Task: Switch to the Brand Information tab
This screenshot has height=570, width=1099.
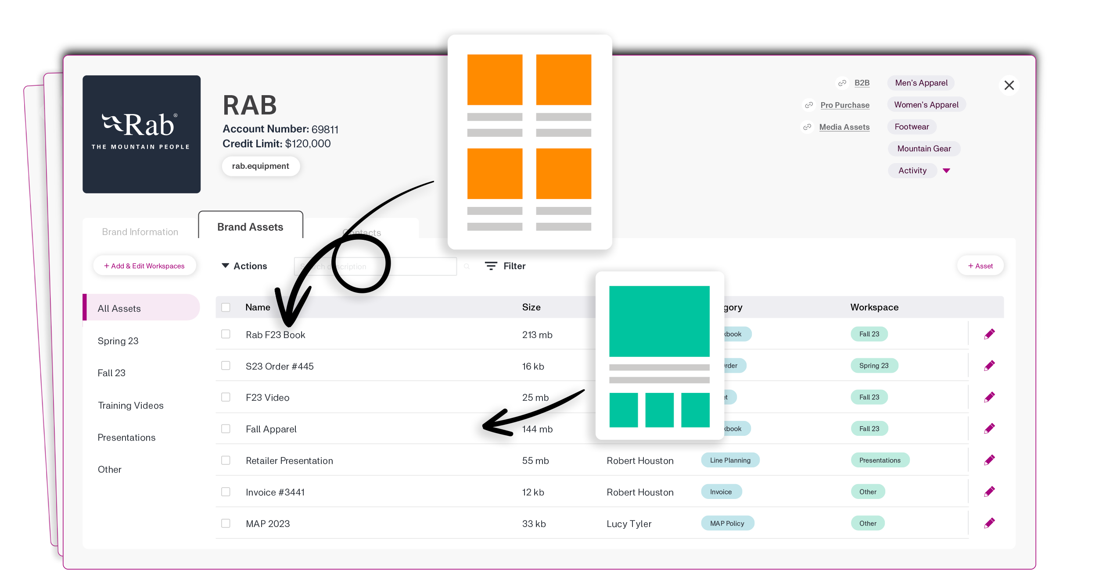Action: pyautogui.click(x=140, y=232)
